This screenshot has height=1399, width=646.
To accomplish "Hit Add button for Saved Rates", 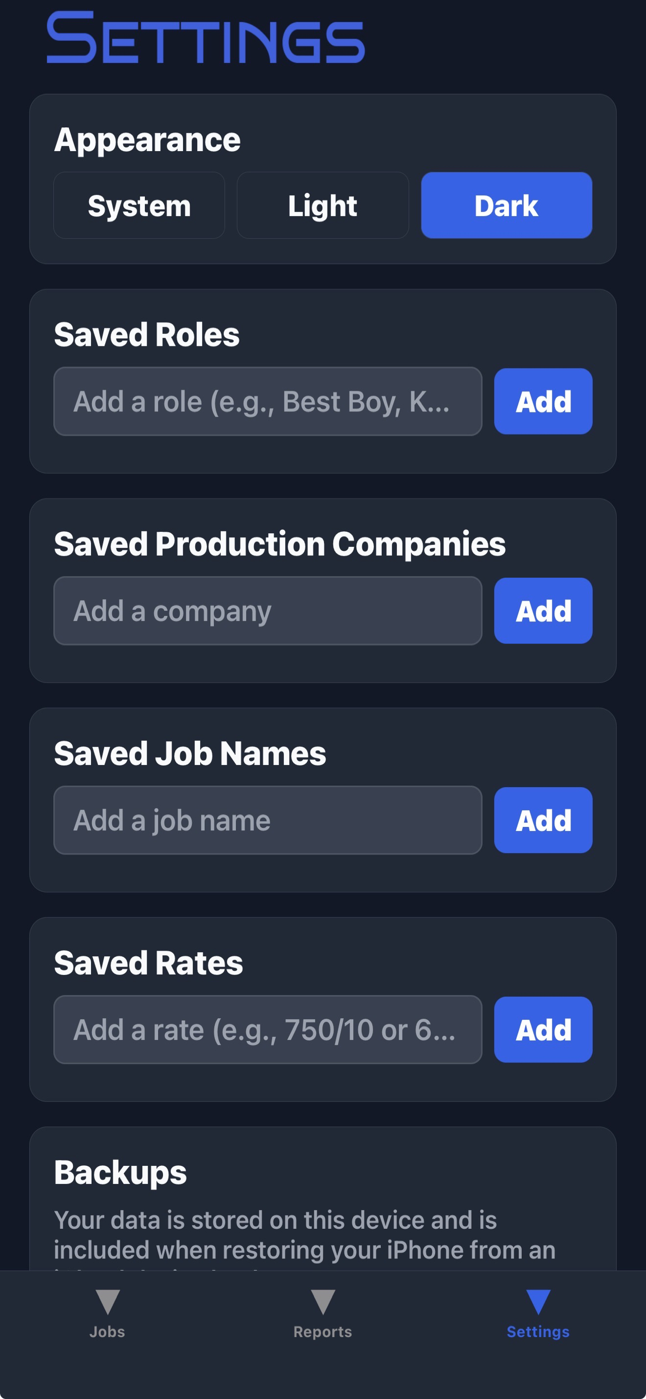I will tap(543, 1030).
